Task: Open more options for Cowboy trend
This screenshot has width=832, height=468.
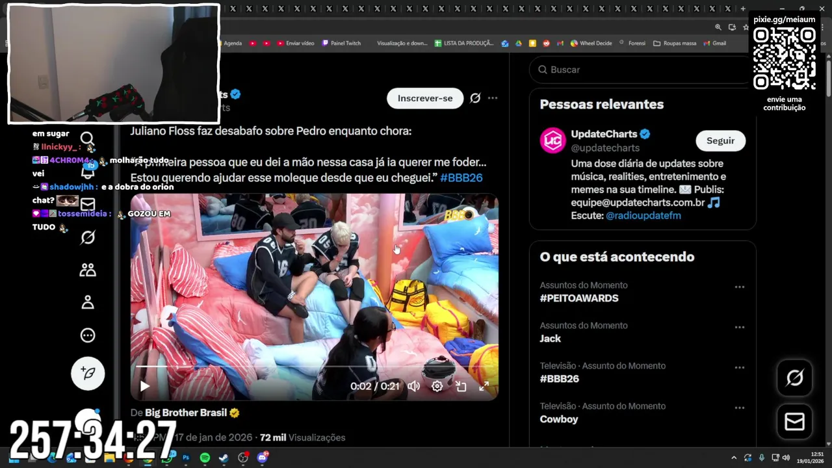Action: coord(740,408)
